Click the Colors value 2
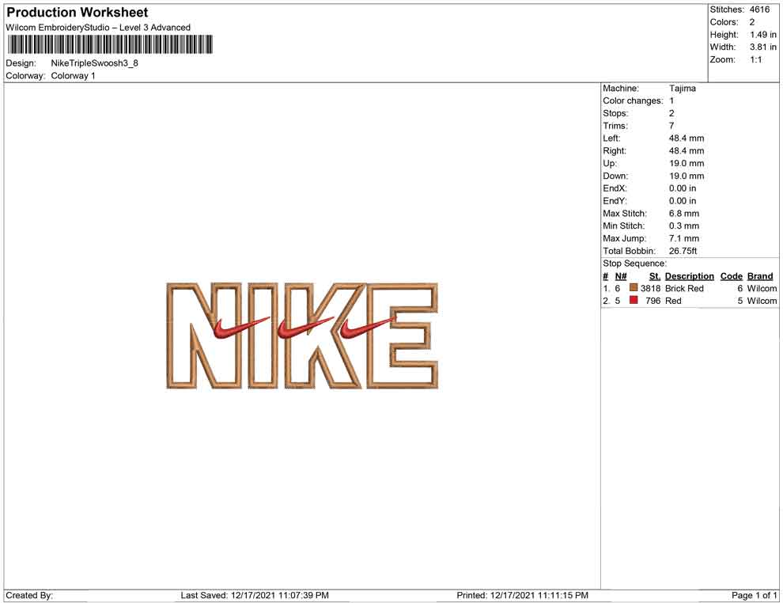This screenshot has width=783, height=603. [751, 22]
